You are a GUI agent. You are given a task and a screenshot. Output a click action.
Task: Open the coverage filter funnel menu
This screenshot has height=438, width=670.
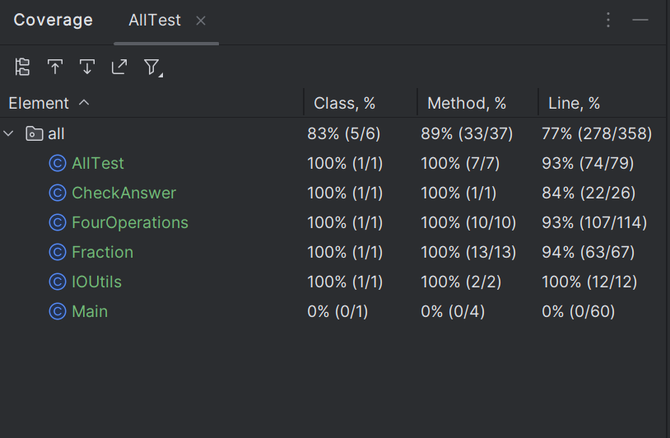click(x=152, y=68)
